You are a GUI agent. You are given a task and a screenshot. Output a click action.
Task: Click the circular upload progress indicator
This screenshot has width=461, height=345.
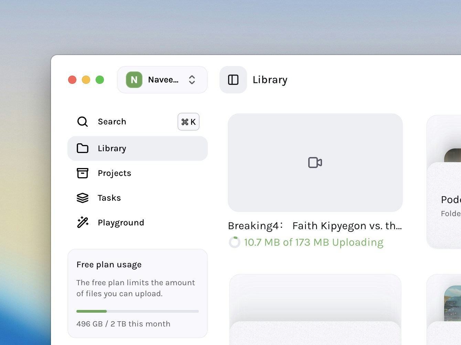tap(235, 242)
